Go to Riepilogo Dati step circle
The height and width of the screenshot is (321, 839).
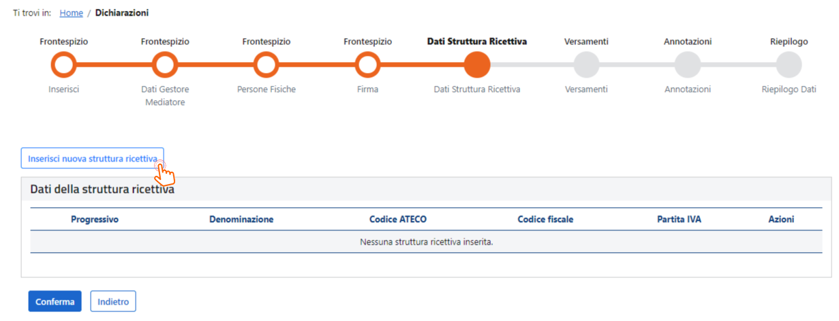[x=789, y=65]
